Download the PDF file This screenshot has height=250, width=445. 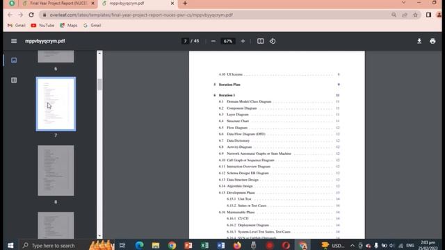419,41
